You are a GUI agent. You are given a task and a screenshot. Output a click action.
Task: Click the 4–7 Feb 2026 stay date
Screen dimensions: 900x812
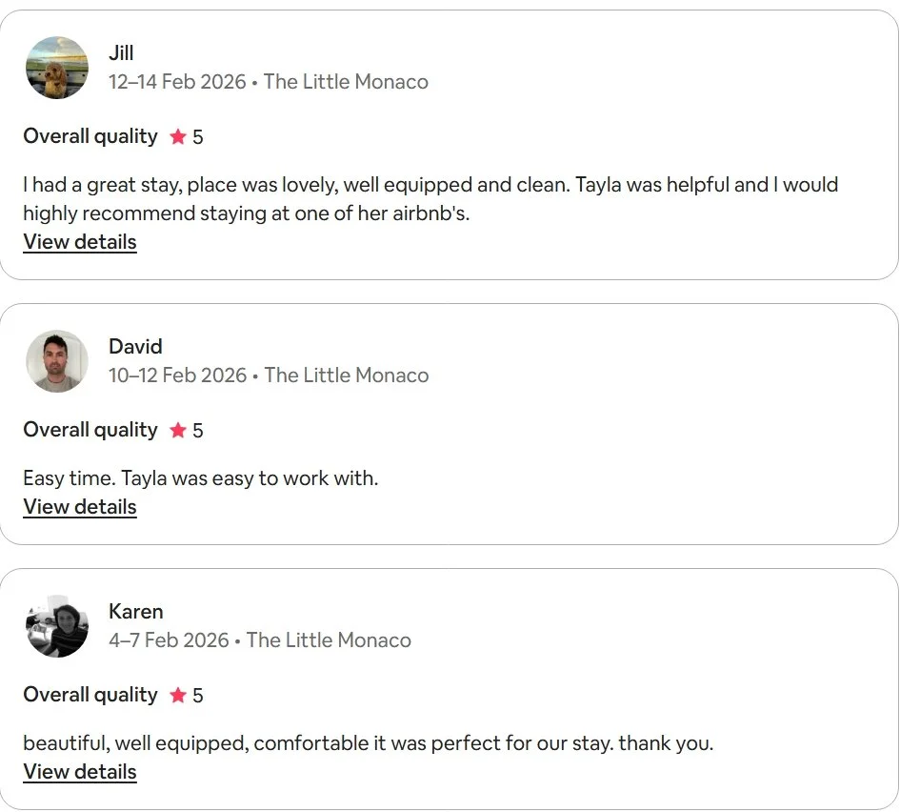tap(169, 639)
